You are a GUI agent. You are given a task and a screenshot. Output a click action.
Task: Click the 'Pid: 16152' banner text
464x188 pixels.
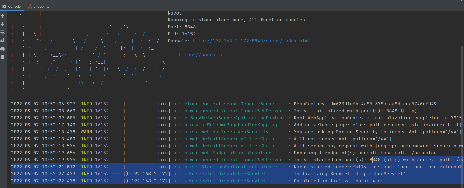coord(182,34)
